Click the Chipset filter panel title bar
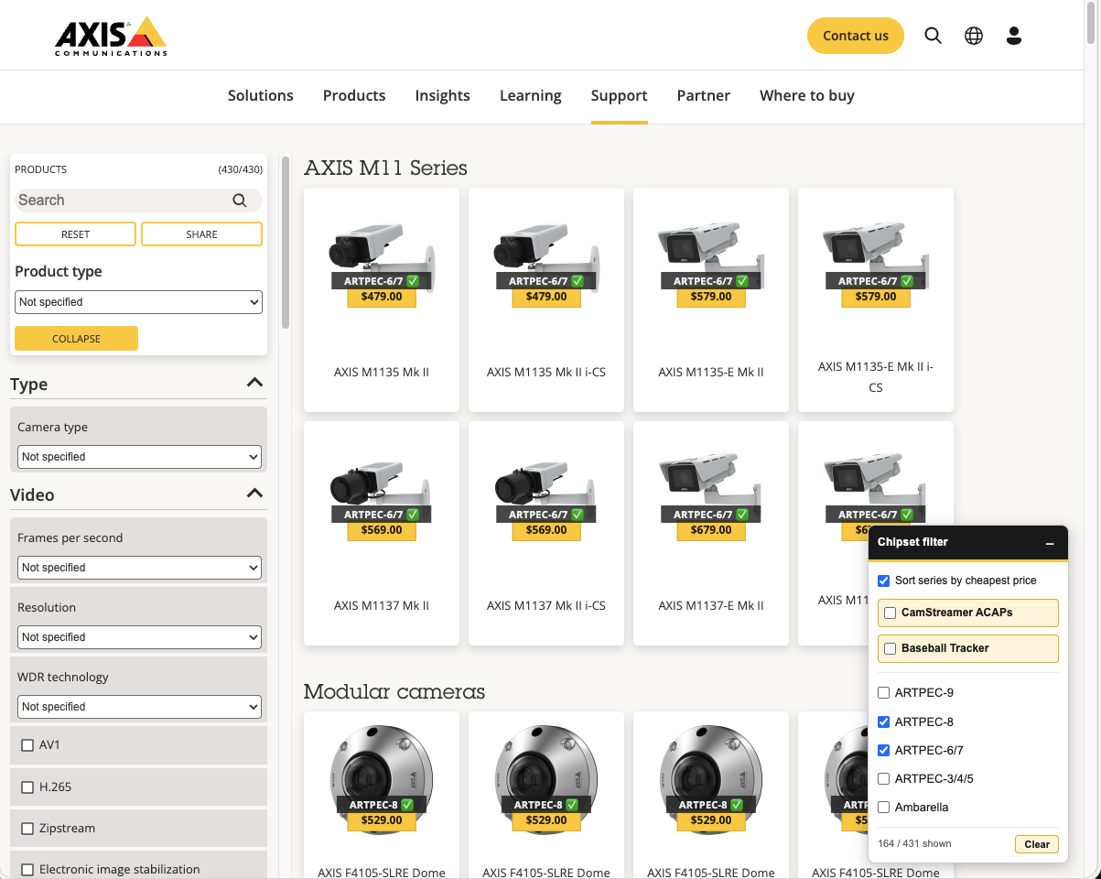1101x879 pixels. coord(967,543)
